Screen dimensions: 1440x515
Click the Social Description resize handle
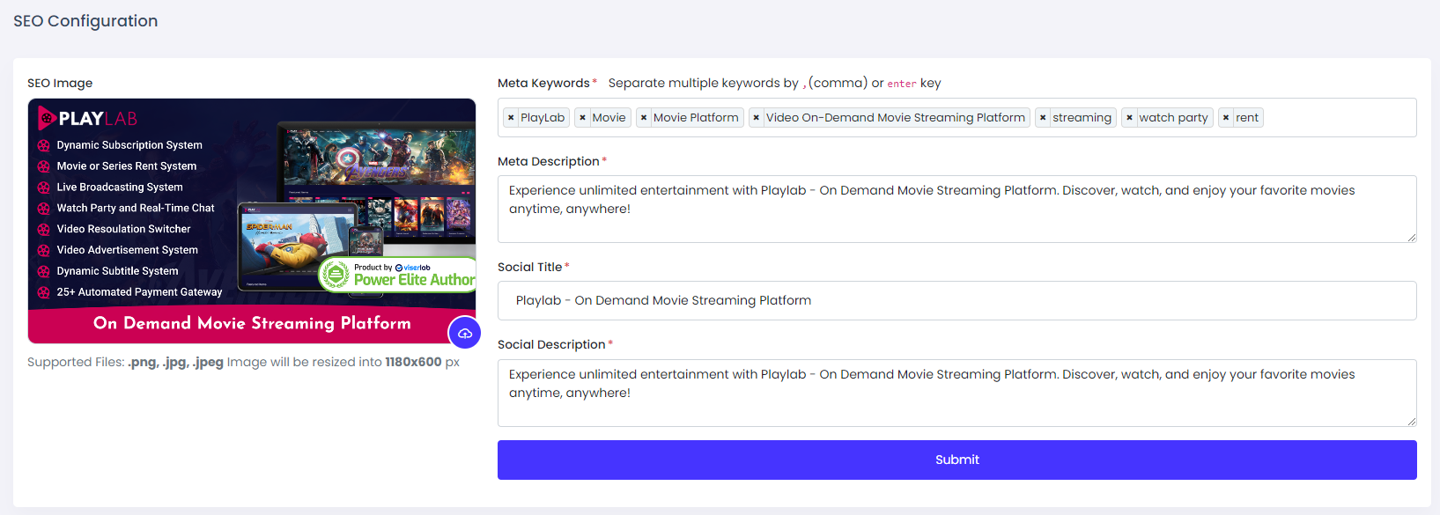click(1412, 422)
